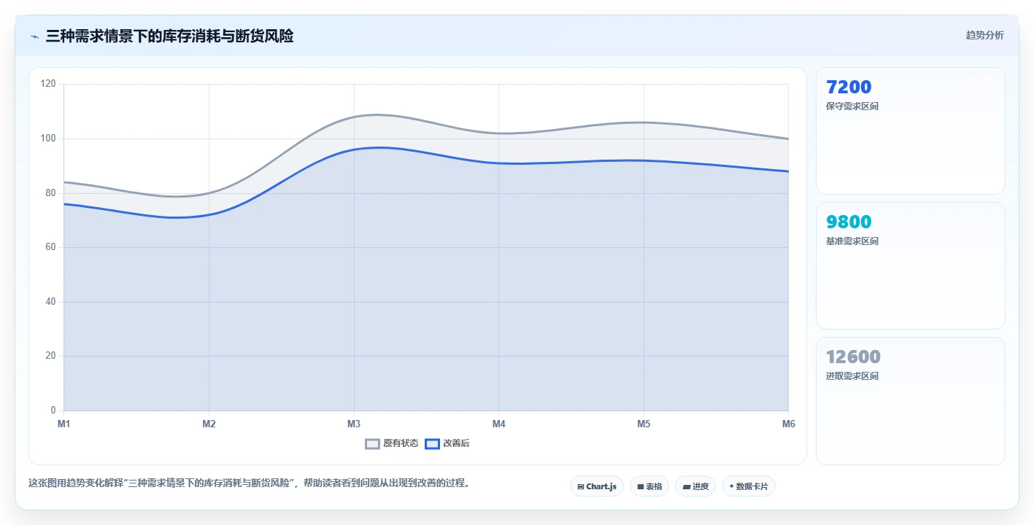
Task: Click the M4 x-axis label
Action: pyautogui.click(x=499, y=424)
